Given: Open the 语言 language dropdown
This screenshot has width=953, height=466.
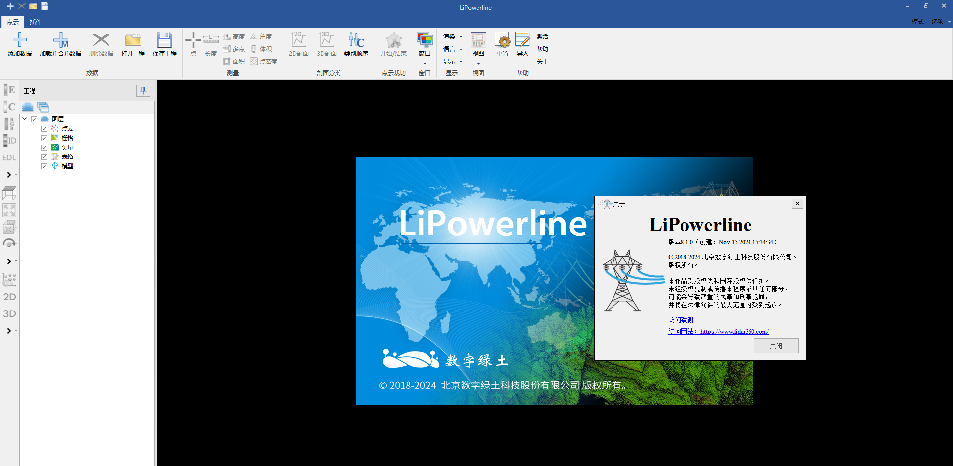Looking at the screenshot, I should click(452, 49).
